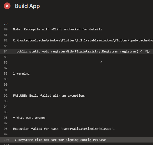Click line number 98
153x145 pixels.
coord(6,129)
